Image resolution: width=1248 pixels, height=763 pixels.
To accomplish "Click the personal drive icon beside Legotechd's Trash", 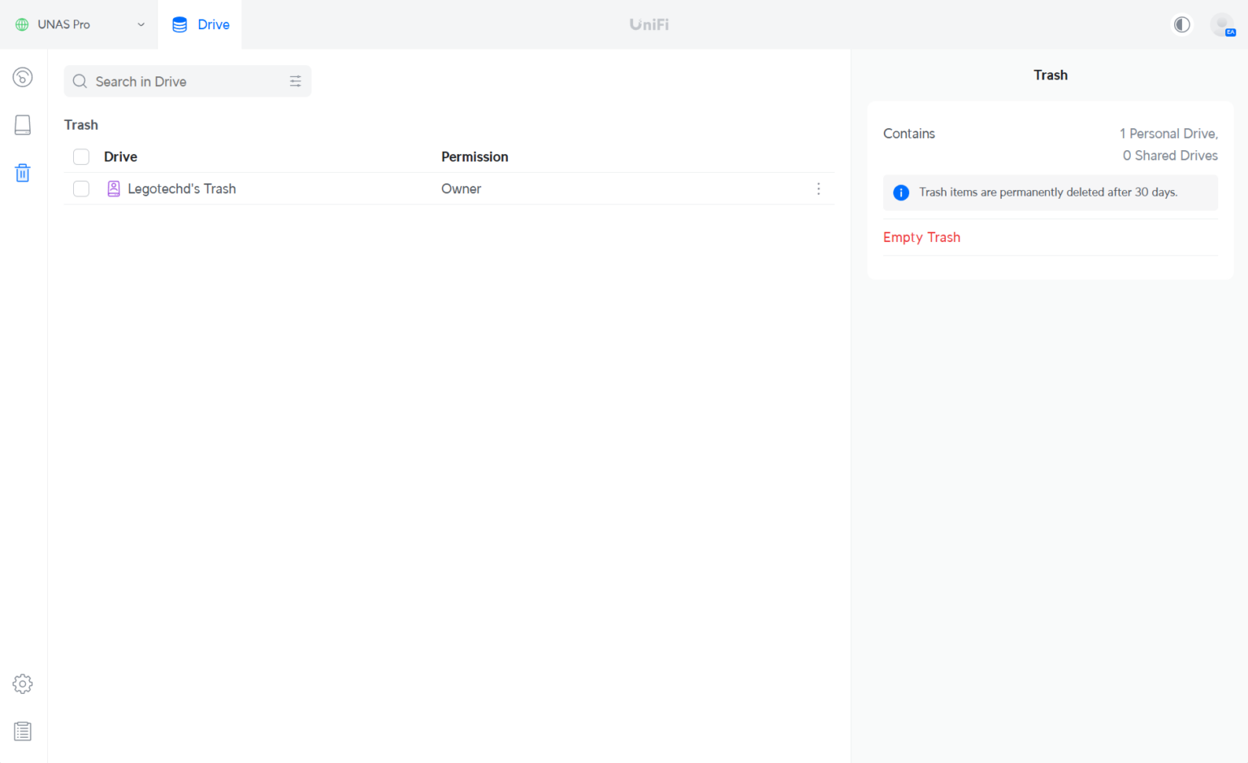I will coord(114,188).
